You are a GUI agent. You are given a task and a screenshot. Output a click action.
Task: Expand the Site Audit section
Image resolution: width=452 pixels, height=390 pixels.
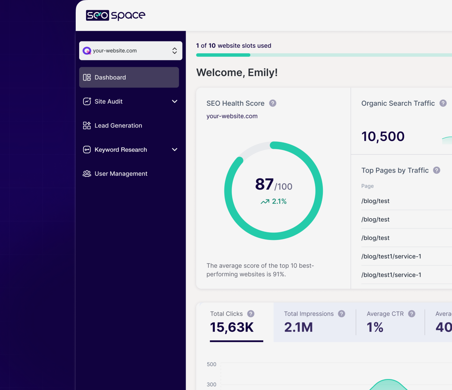coord(174,101)
